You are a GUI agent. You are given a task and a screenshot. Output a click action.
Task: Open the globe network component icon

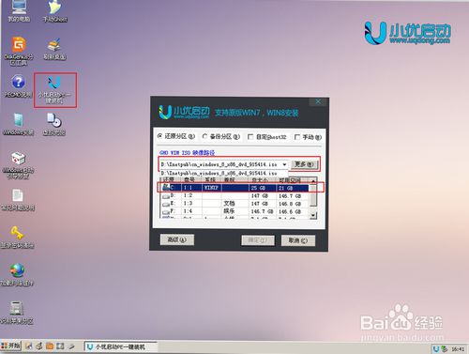pos(17,275)
